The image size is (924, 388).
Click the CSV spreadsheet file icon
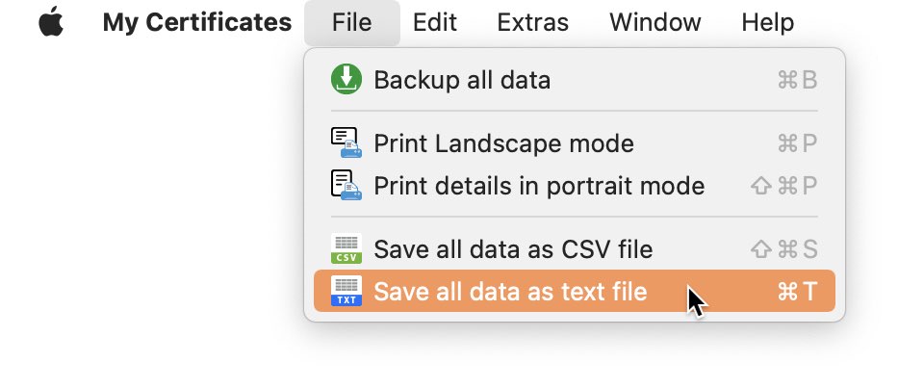click(x=346, y=248)
